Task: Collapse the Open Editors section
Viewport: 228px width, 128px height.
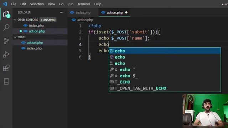Action: pyautogui.click(x=15, y=20)
